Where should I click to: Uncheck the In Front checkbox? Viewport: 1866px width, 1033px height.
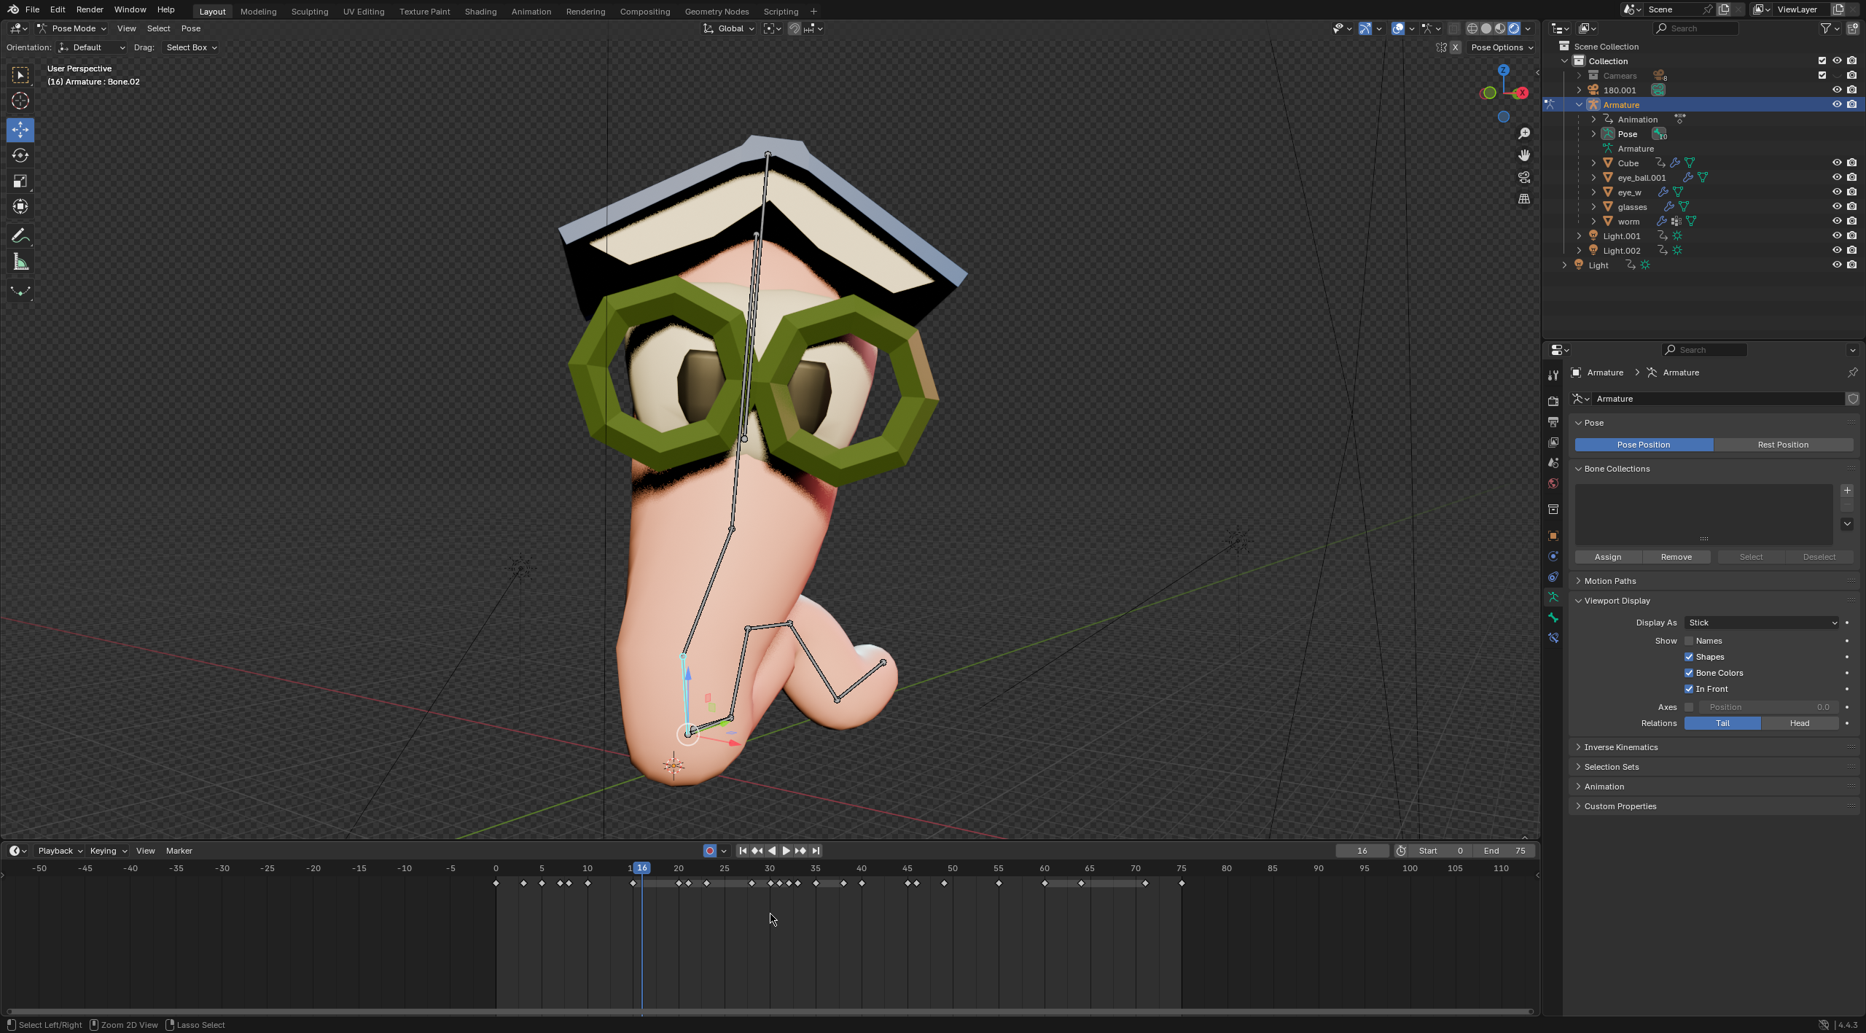[x=1689, y=689]
